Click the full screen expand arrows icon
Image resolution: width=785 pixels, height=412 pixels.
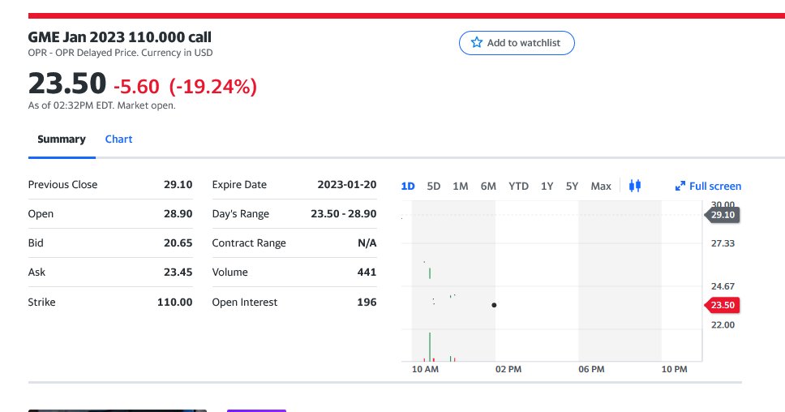point(680,187)
